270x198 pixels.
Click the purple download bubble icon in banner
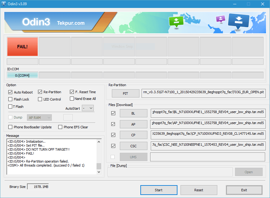coord(220,19)
